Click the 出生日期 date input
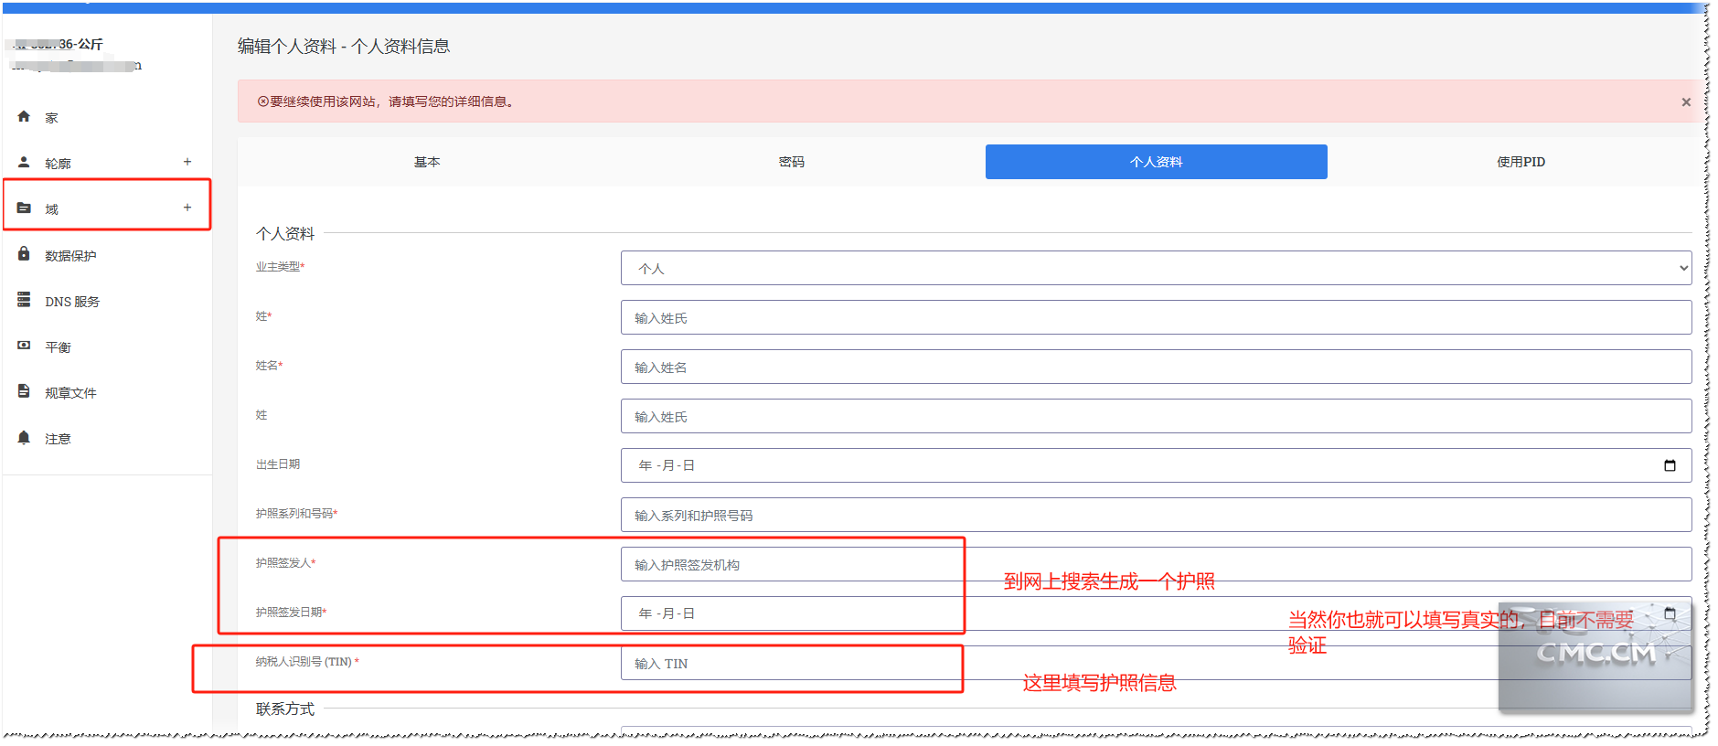Viewport: 1718px width, 746px height. 1156,465
